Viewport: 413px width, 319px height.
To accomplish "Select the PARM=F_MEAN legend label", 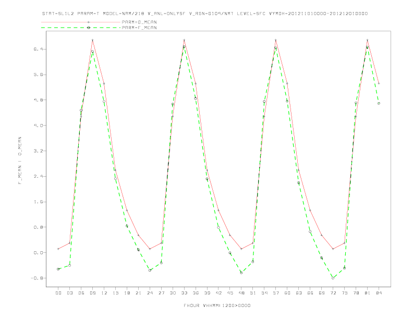I will (x=139, y=28).
